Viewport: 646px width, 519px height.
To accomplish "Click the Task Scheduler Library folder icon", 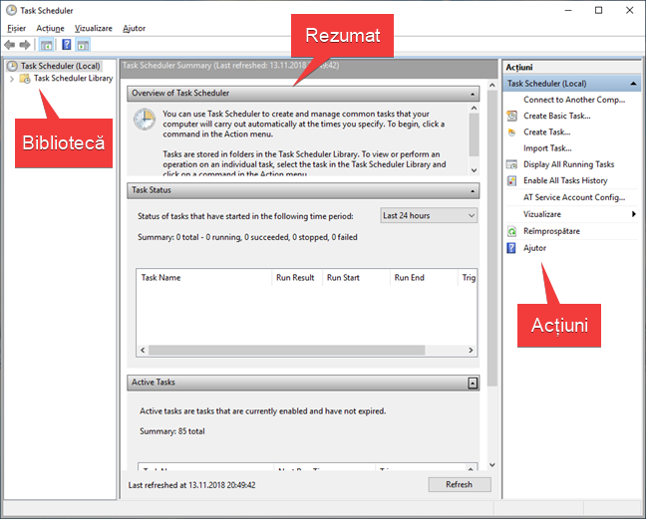I will pyautogui.click(x=25, y=79).
